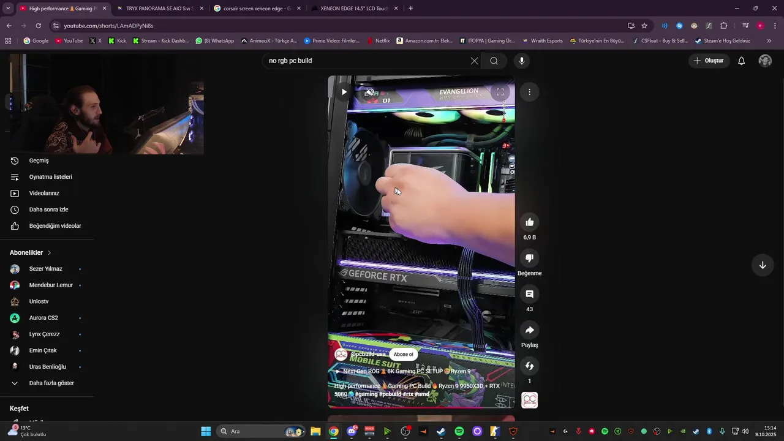
Task: Open Spotify from the taskbar
Action: pyautogui.click(x=459, y=431)
